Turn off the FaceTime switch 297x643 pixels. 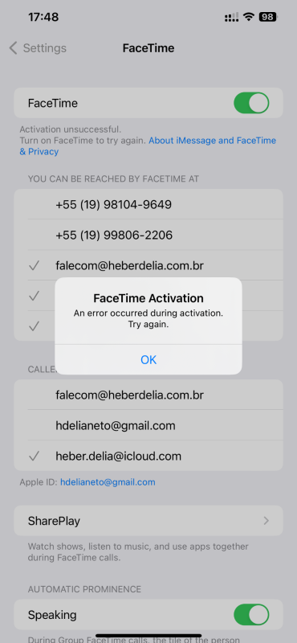[x=251, y=103]
